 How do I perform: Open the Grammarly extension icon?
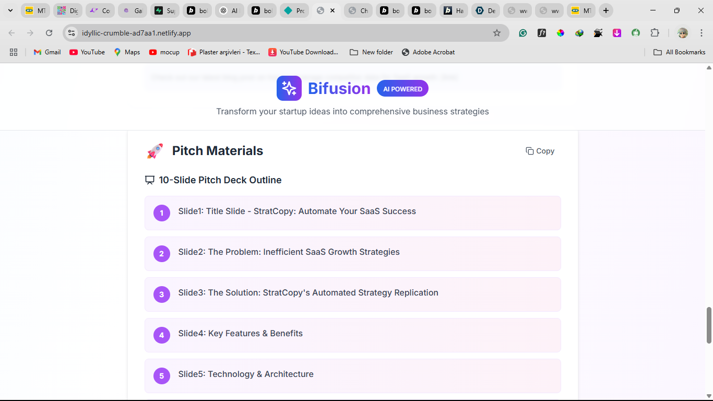pyautogui.click(x=523, y=33)
